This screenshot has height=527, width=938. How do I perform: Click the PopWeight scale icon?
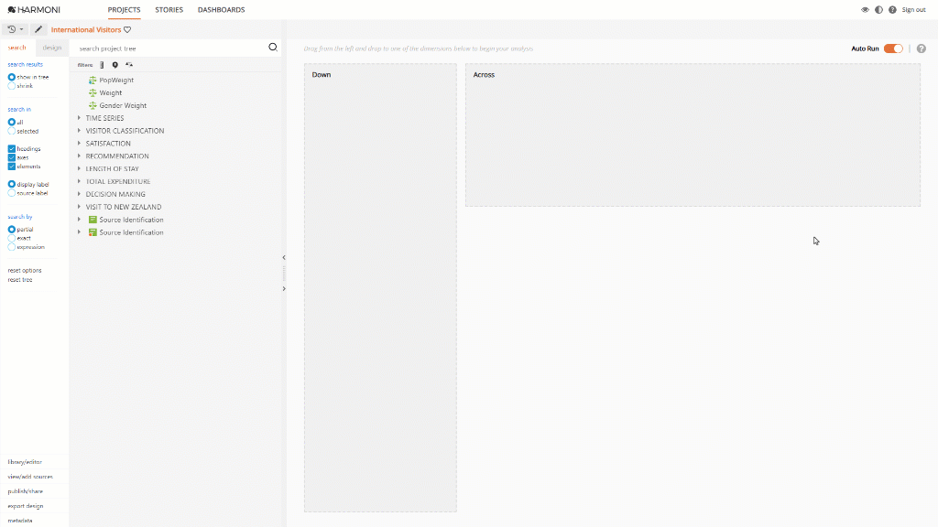coord(93,81)
